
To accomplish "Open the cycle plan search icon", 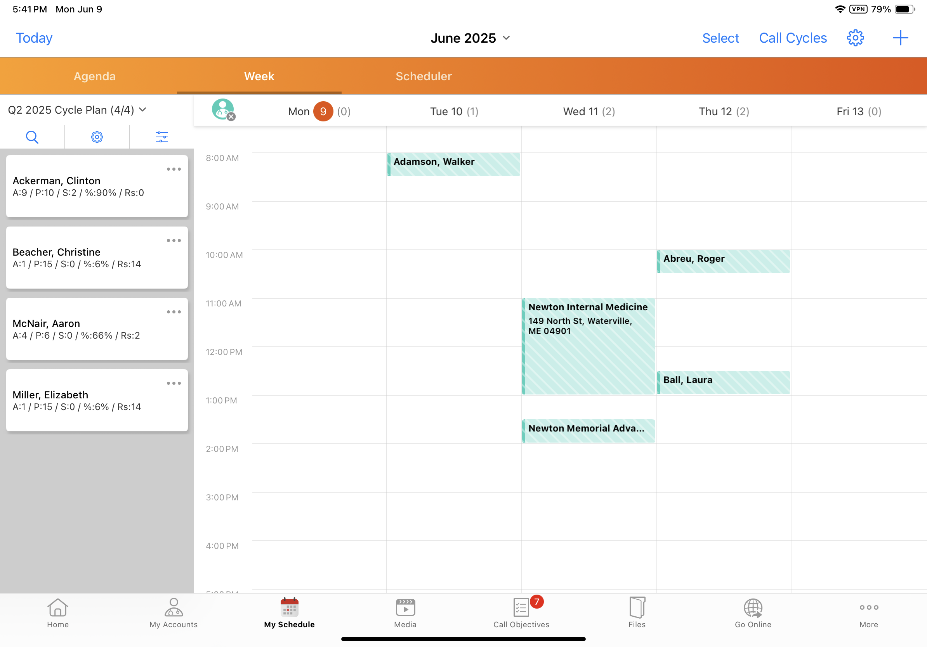I will [32, 137].
